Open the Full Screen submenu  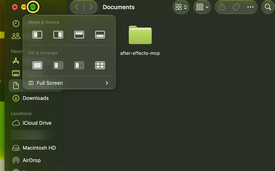69,83
